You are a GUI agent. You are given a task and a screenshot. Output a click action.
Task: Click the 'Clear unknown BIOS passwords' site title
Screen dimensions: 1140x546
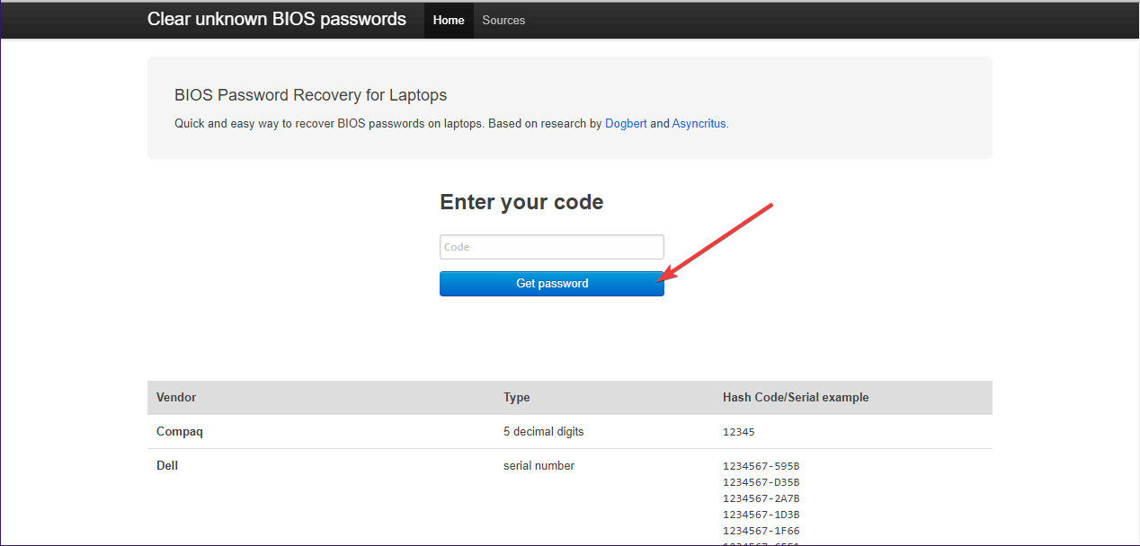tap(277, 19)
